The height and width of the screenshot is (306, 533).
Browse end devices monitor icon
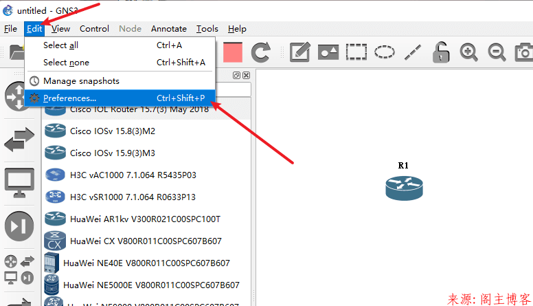[x=19, y=183]
